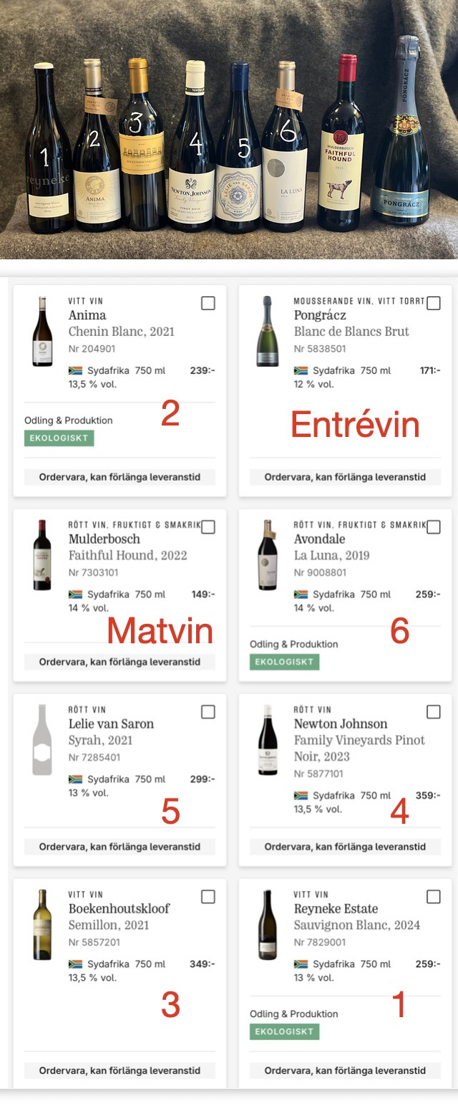
Task: Click the Ekologiskt badge on Anima
Action: 59,438
